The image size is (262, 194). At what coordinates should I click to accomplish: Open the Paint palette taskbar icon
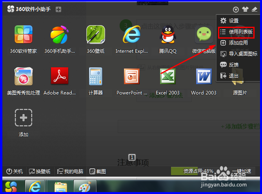pos(85,187)
